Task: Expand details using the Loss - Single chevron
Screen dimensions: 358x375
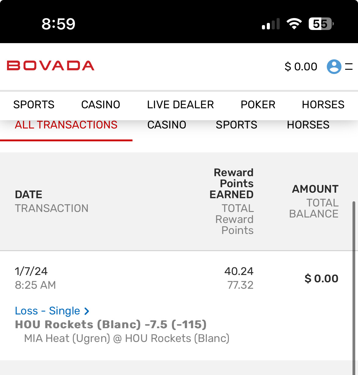Action: coord(87,311)
